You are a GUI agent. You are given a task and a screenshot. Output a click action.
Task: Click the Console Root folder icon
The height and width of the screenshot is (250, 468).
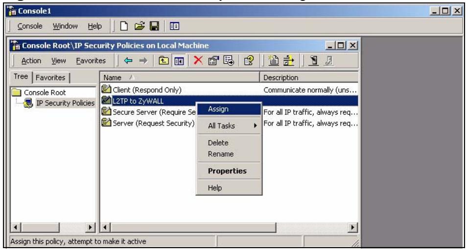[17, 93]
